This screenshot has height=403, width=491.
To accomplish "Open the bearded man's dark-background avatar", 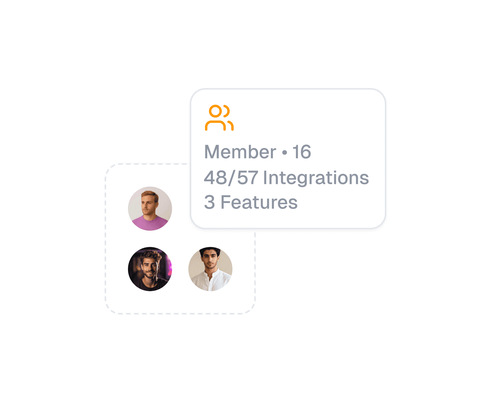I will tap(150, 269).
